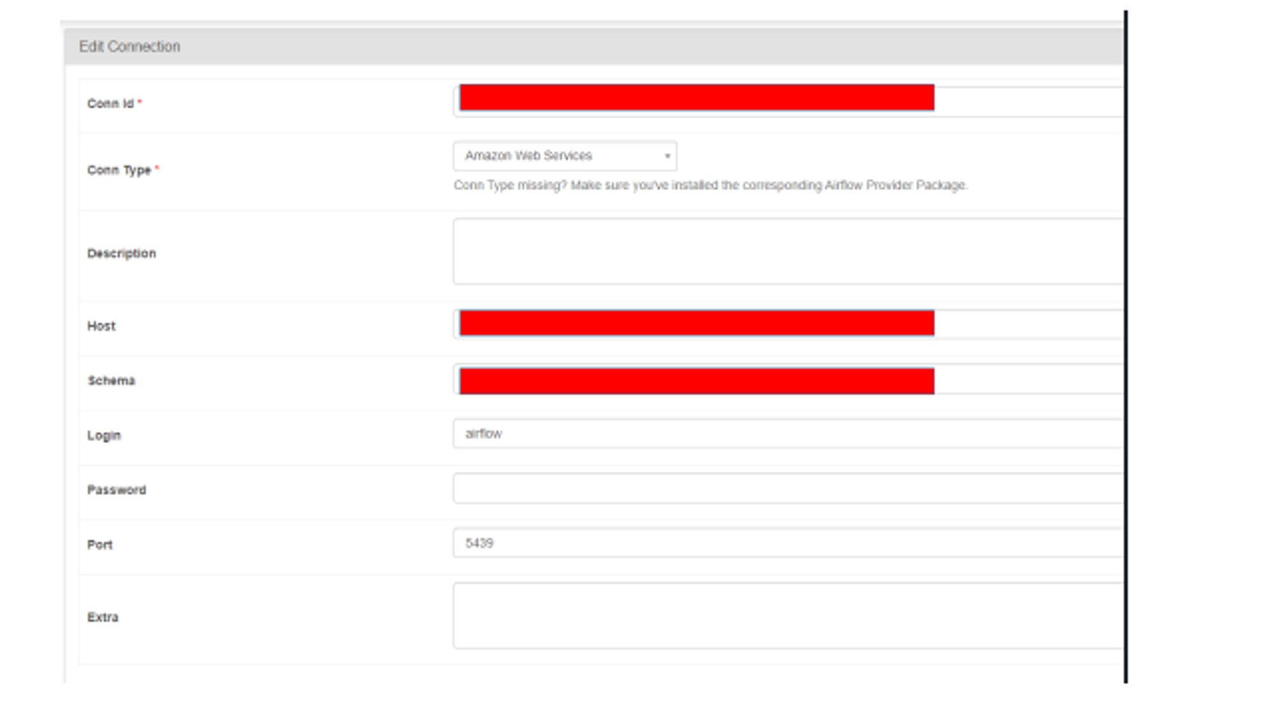Click the Schema label
This screenshot has width=1275, height=717.
(111, 381)
